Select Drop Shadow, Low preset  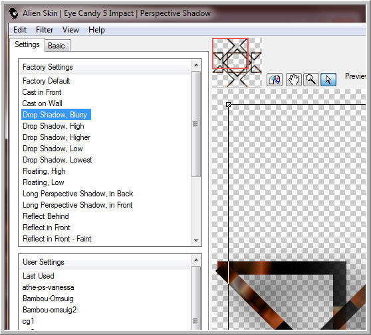53,149
